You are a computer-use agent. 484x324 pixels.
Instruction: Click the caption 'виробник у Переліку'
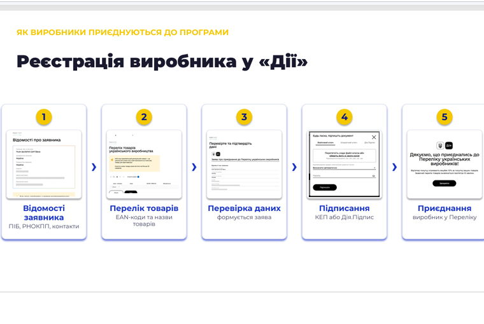coord(445,217)
